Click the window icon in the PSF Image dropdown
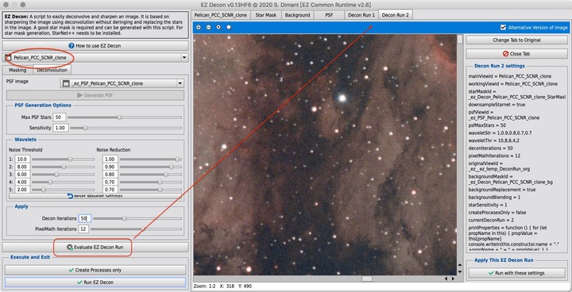 click(66, 83)
